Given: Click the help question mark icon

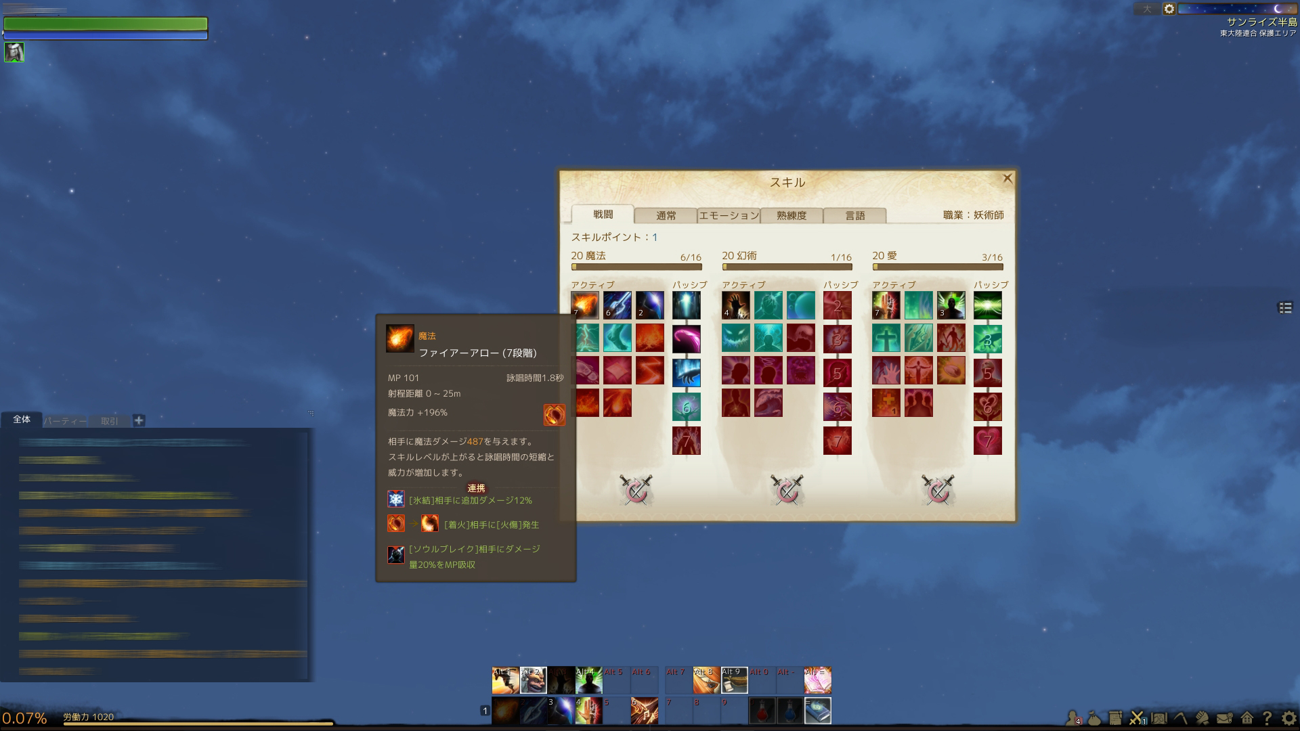Looking at the screenshot, I should (1267, 717).
